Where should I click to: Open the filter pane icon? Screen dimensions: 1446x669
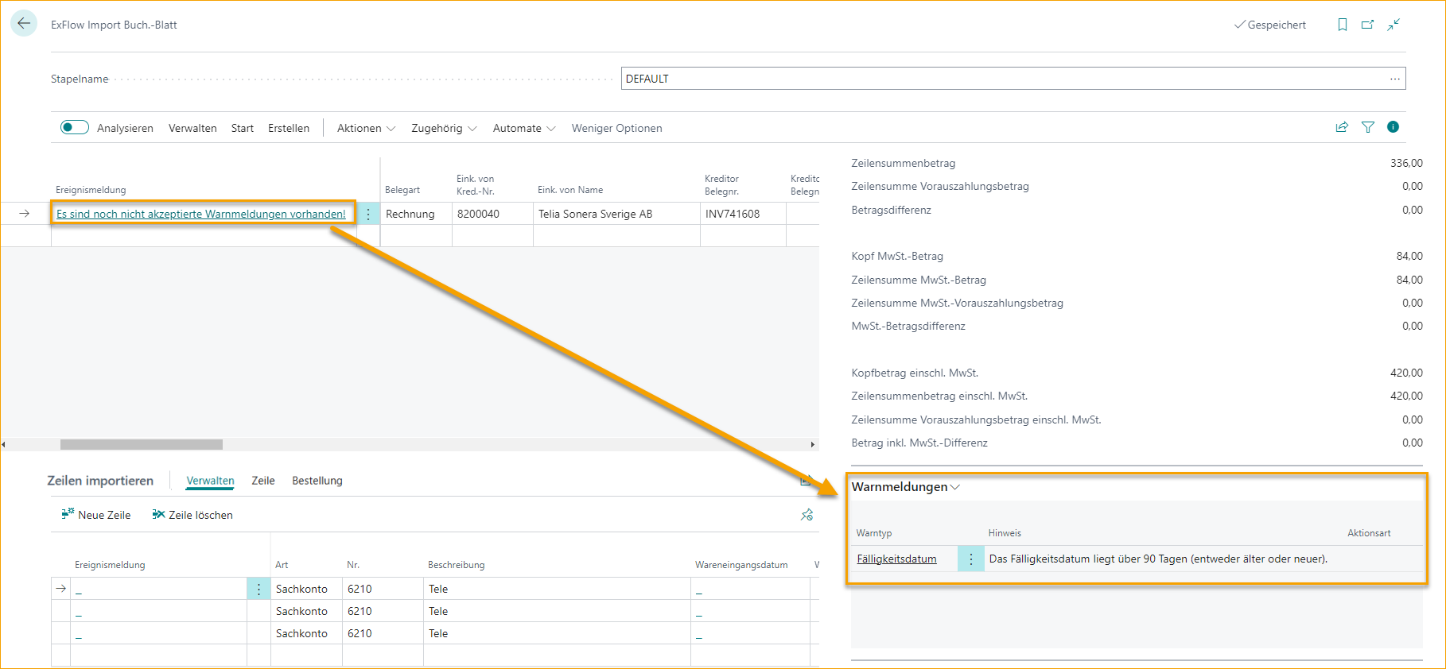tap(1368, 127)
